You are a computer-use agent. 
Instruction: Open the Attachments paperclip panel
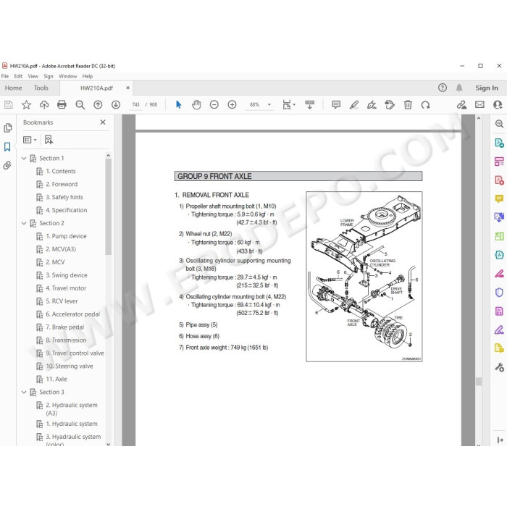pos(7,166)
